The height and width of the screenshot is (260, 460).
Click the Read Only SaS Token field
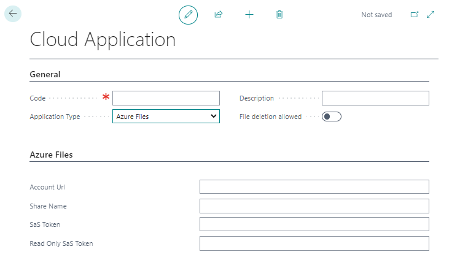tap(314, 243)
